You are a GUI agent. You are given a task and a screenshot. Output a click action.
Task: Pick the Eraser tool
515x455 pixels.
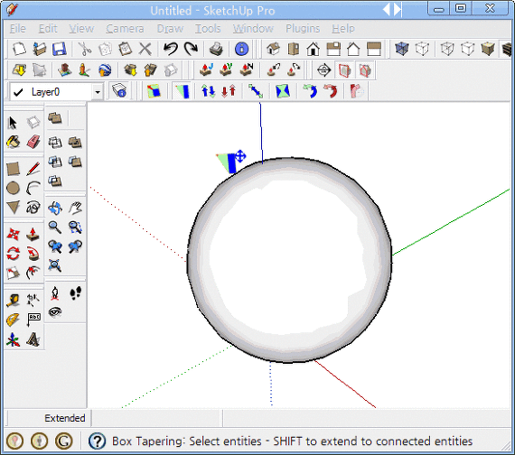[33, 142]
